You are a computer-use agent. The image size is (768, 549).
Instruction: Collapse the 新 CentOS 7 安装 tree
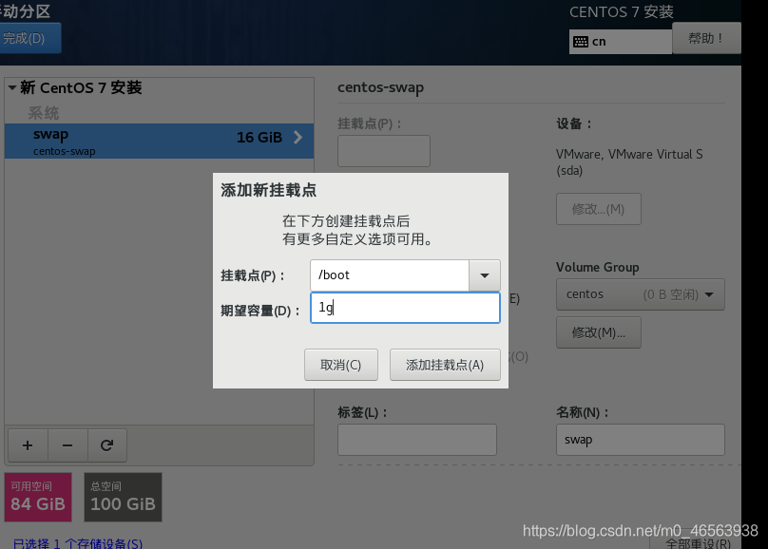point(11,87)
